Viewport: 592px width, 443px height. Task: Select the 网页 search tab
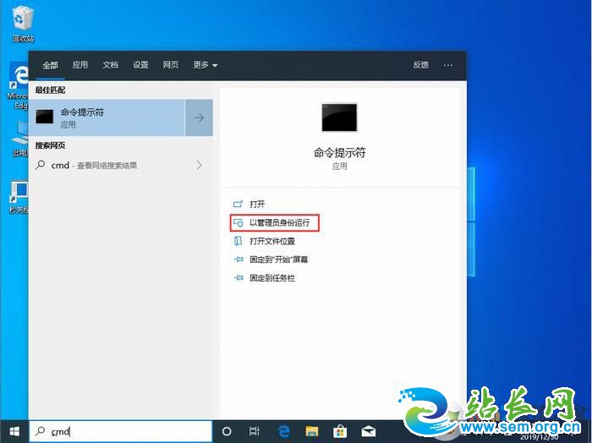pos(171,65)
